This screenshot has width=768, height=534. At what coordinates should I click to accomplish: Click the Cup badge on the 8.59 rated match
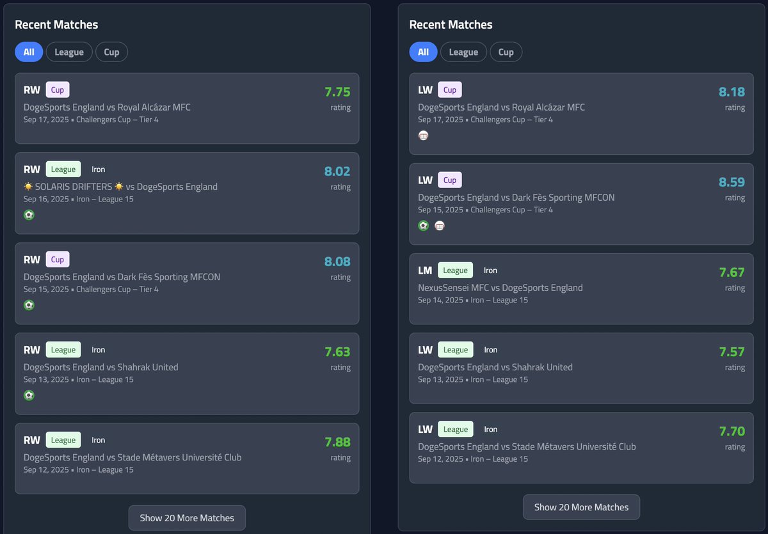click(x=450, y=180)
